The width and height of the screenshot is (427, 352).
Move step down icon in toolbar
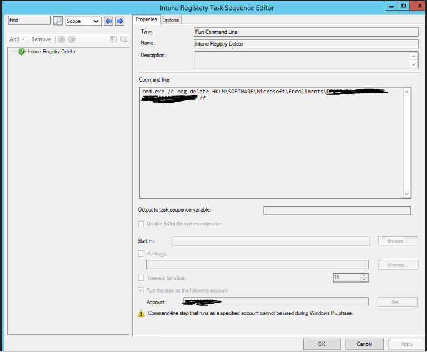(x=72, y=39)
